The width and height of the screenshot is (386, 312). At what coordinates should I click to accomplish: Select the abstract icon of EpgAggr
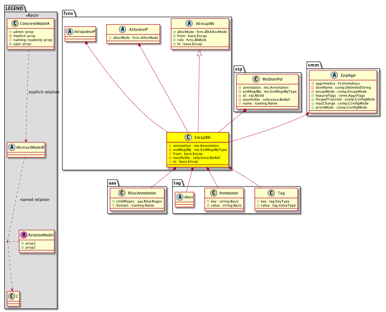pyautogui.click(x=334, y=75)
